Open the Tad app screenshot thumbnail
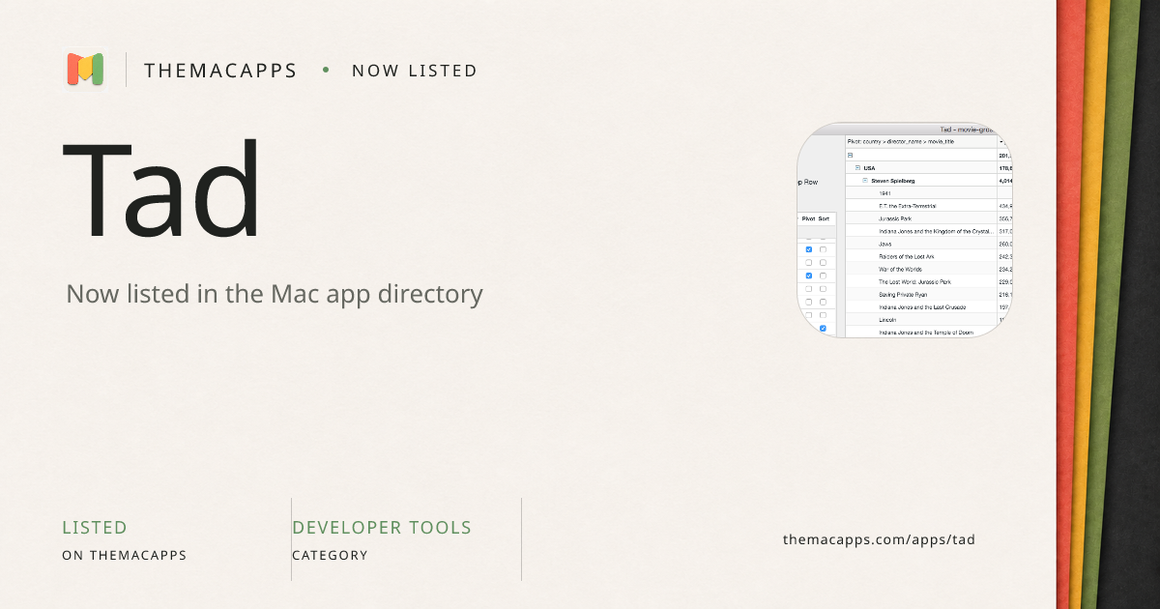Screen dimensions: 1160x609 [x=904, y=230]
